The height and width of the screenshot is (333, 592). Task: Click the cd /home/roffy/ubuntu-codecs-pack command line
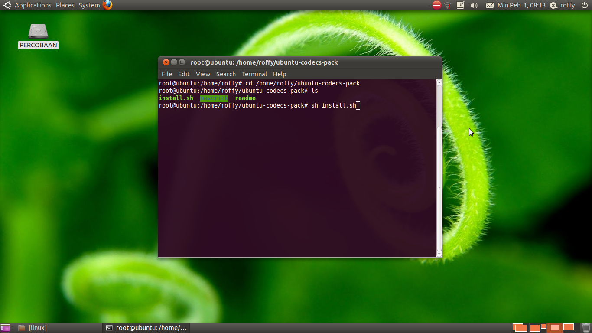(x=303, y=83)
